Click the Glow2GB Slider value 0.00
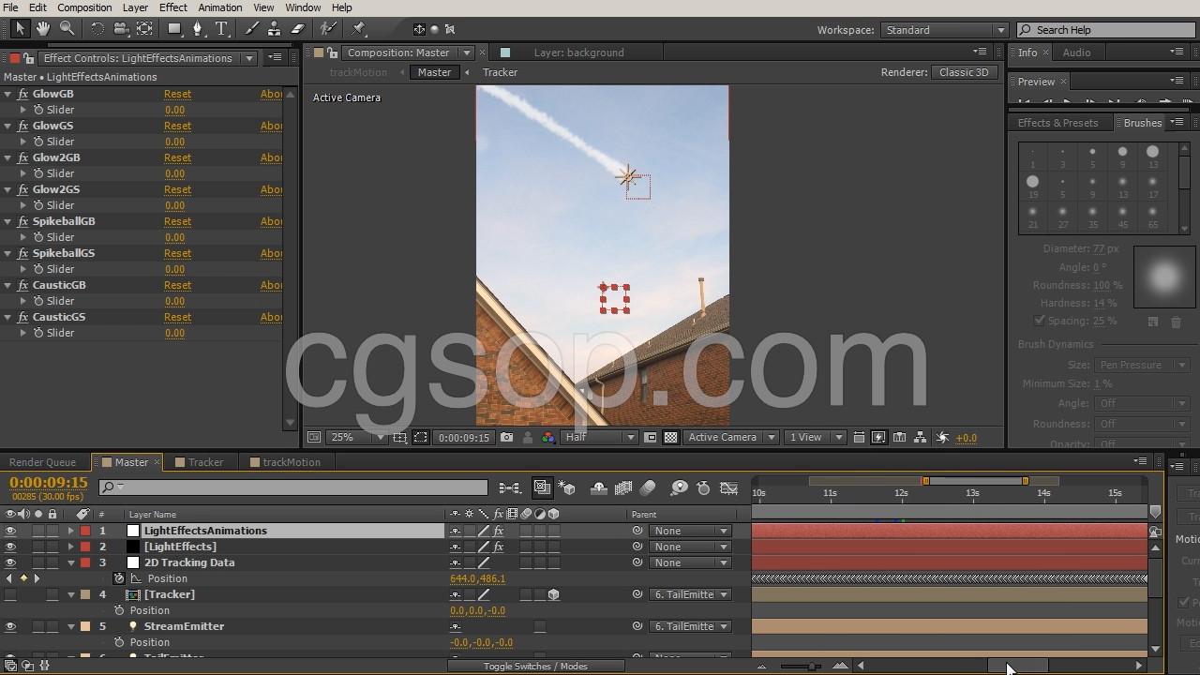1200x675 pixels. tap(174, 173)
